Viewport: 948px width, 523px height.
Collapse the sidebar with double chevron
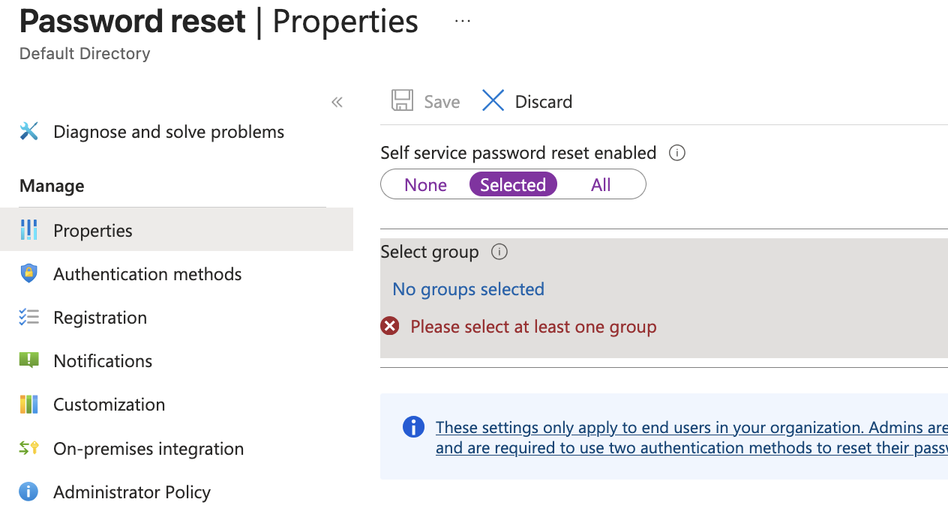pos(337,102)
